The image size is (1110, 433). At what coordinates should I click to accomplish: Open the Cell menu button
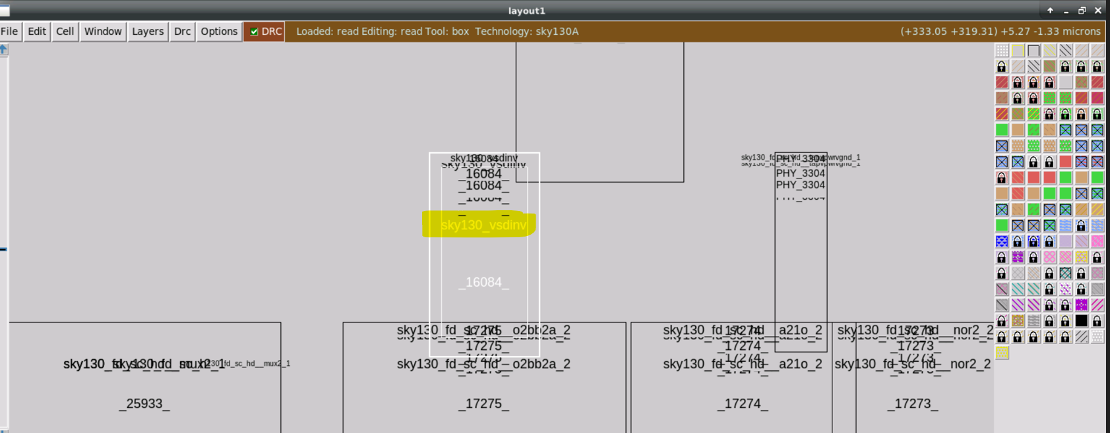[65, 31]
